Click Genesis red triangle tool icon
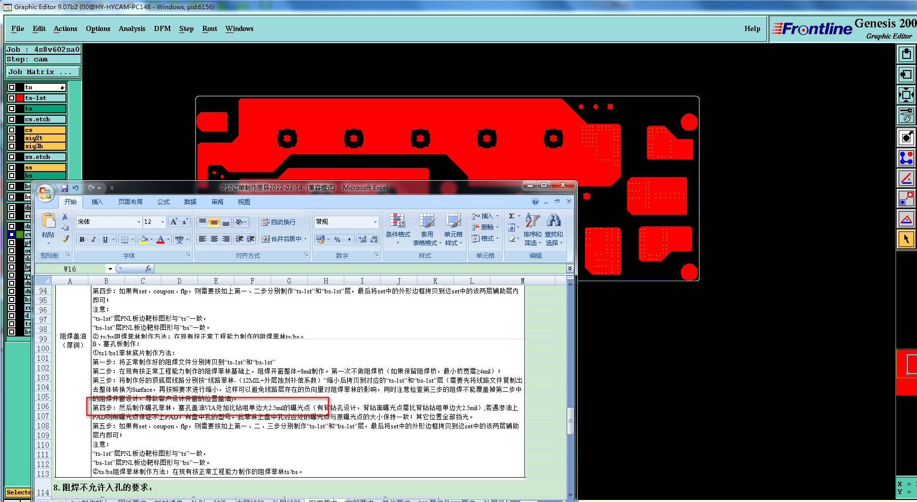This screenshot has height=502, width=917. (x=906, y=219)
